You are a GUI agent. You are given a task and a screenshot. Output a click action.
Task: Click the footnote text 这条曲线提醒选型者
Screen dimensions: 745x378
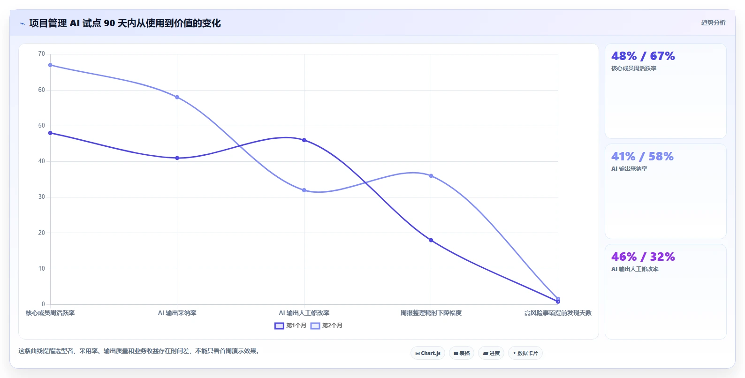tap(139, 351)
